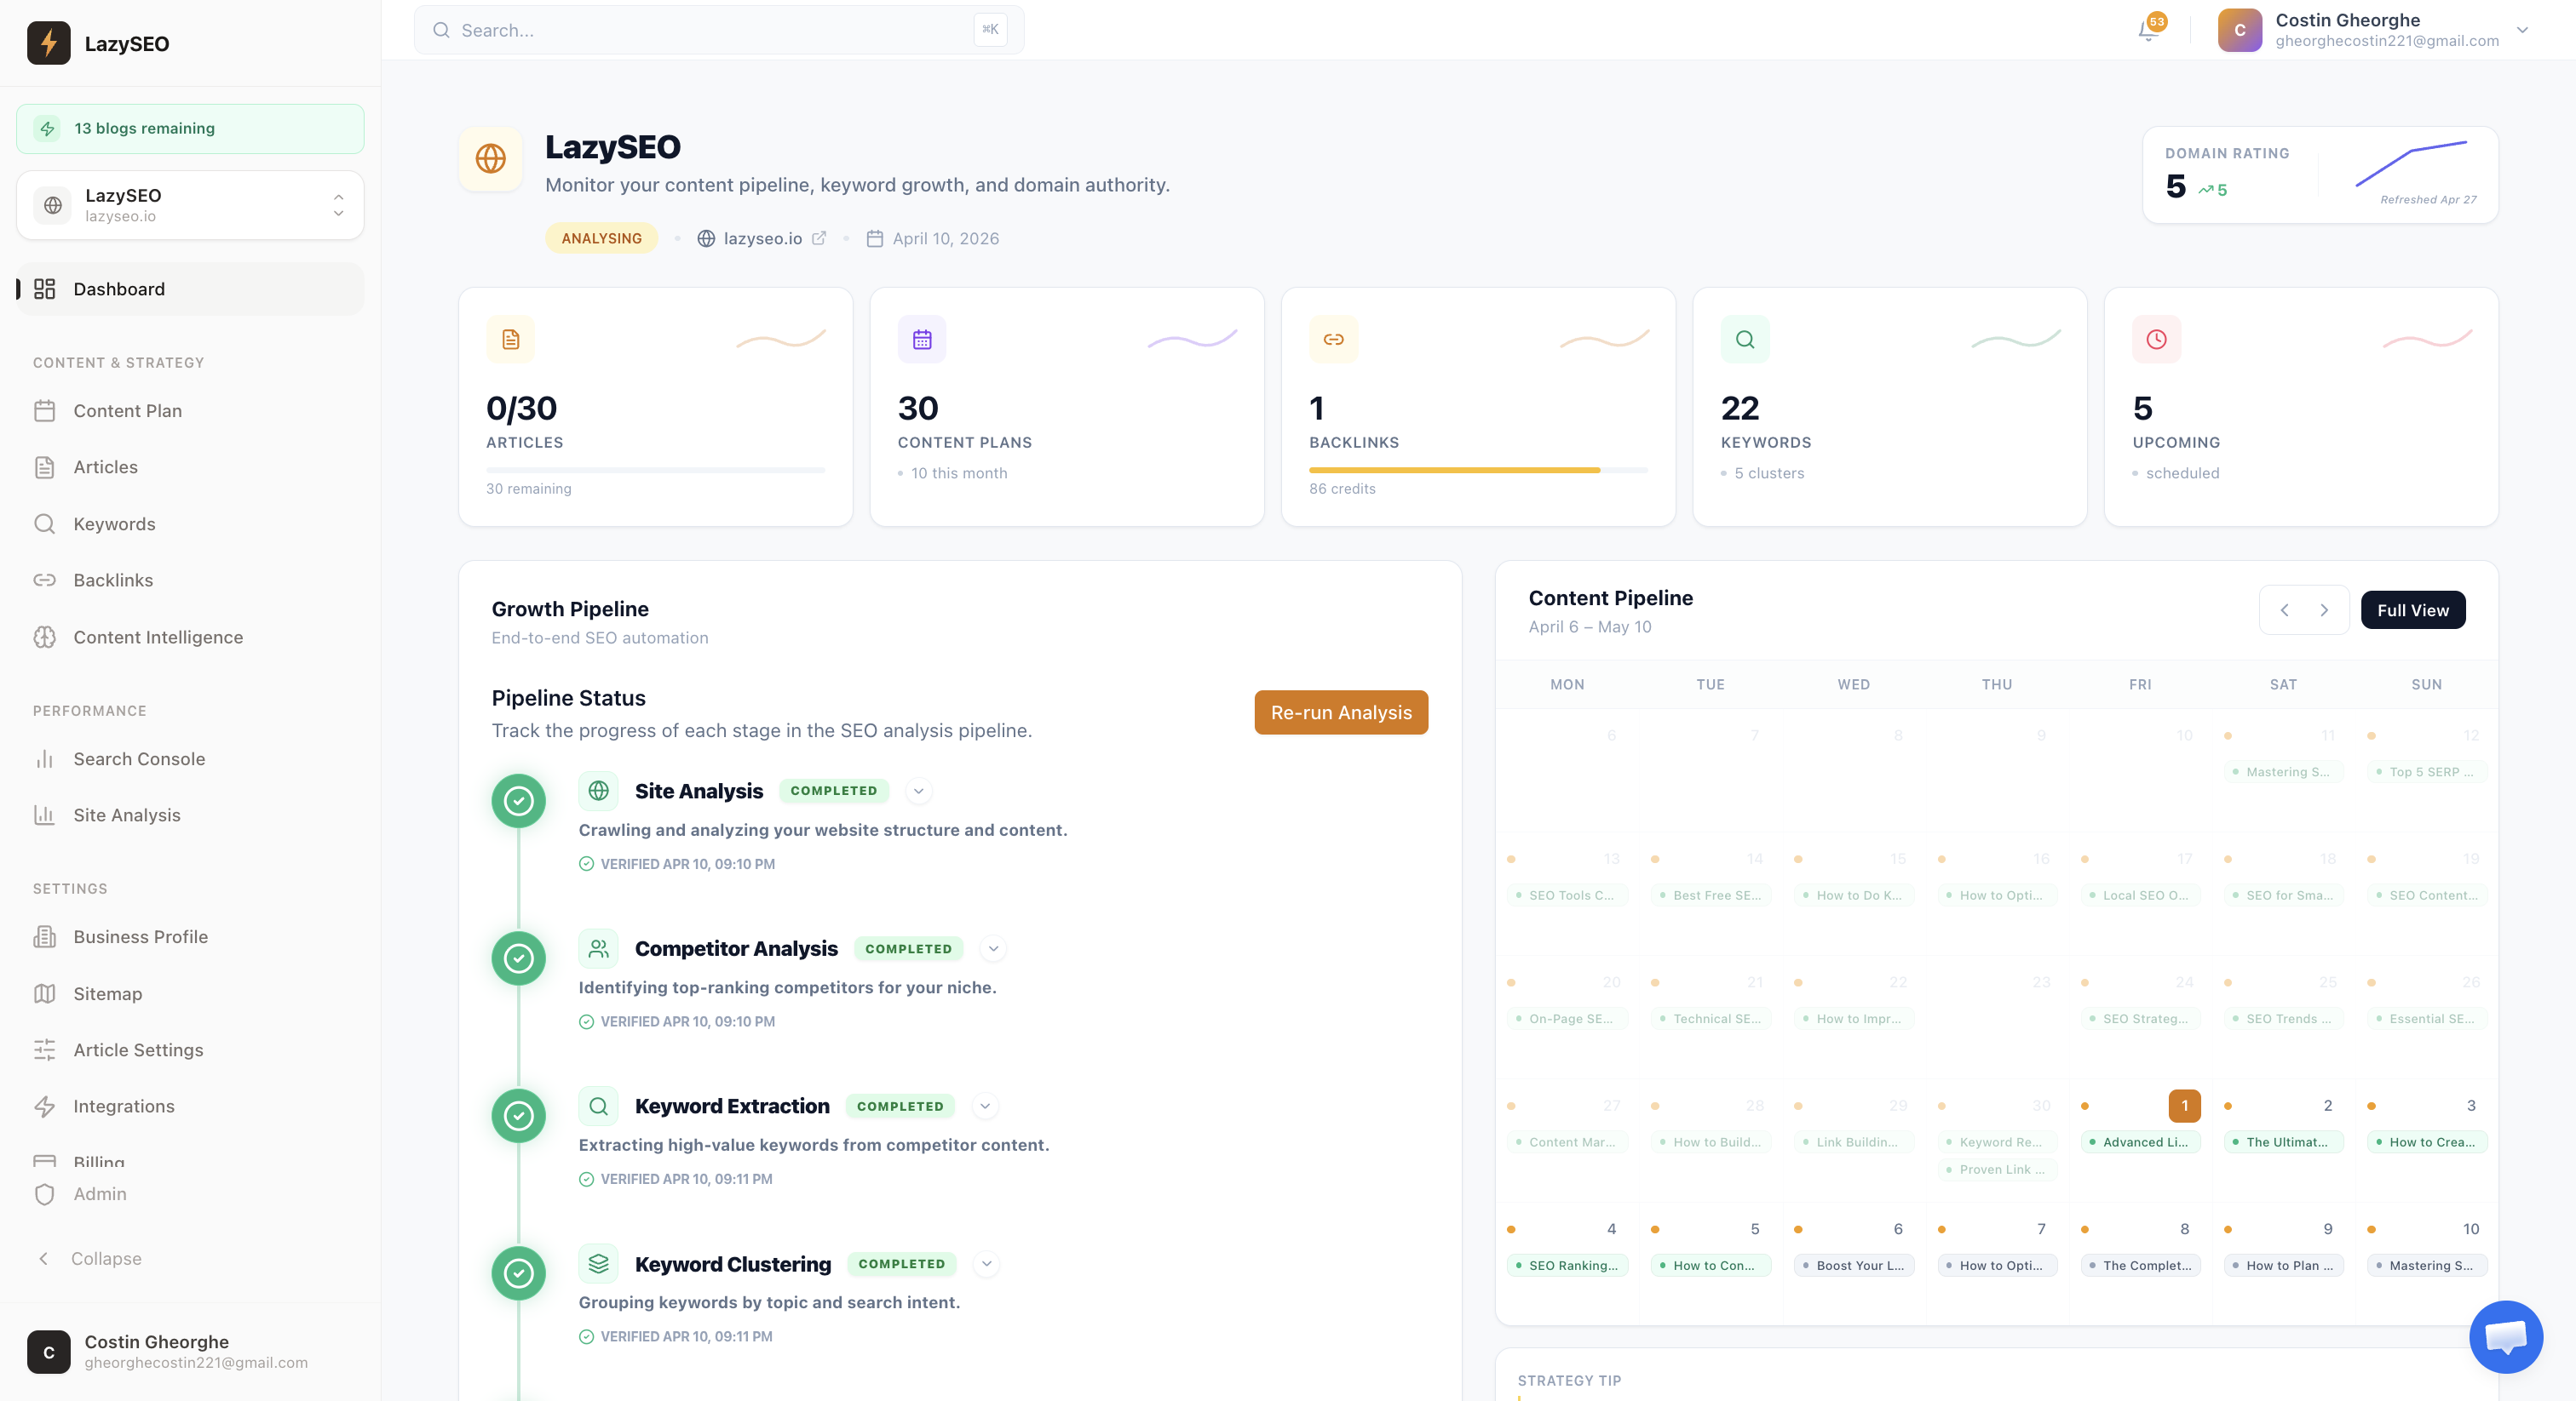Click the external link icon beside lazyseo.io
2576x1401 pixels.
(x=819, y=237)
